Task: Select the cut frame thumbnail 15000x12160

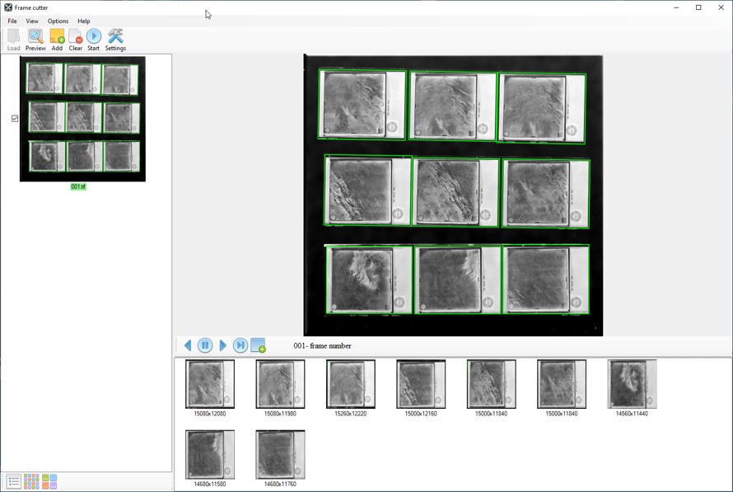Action: tap(421, 384)
